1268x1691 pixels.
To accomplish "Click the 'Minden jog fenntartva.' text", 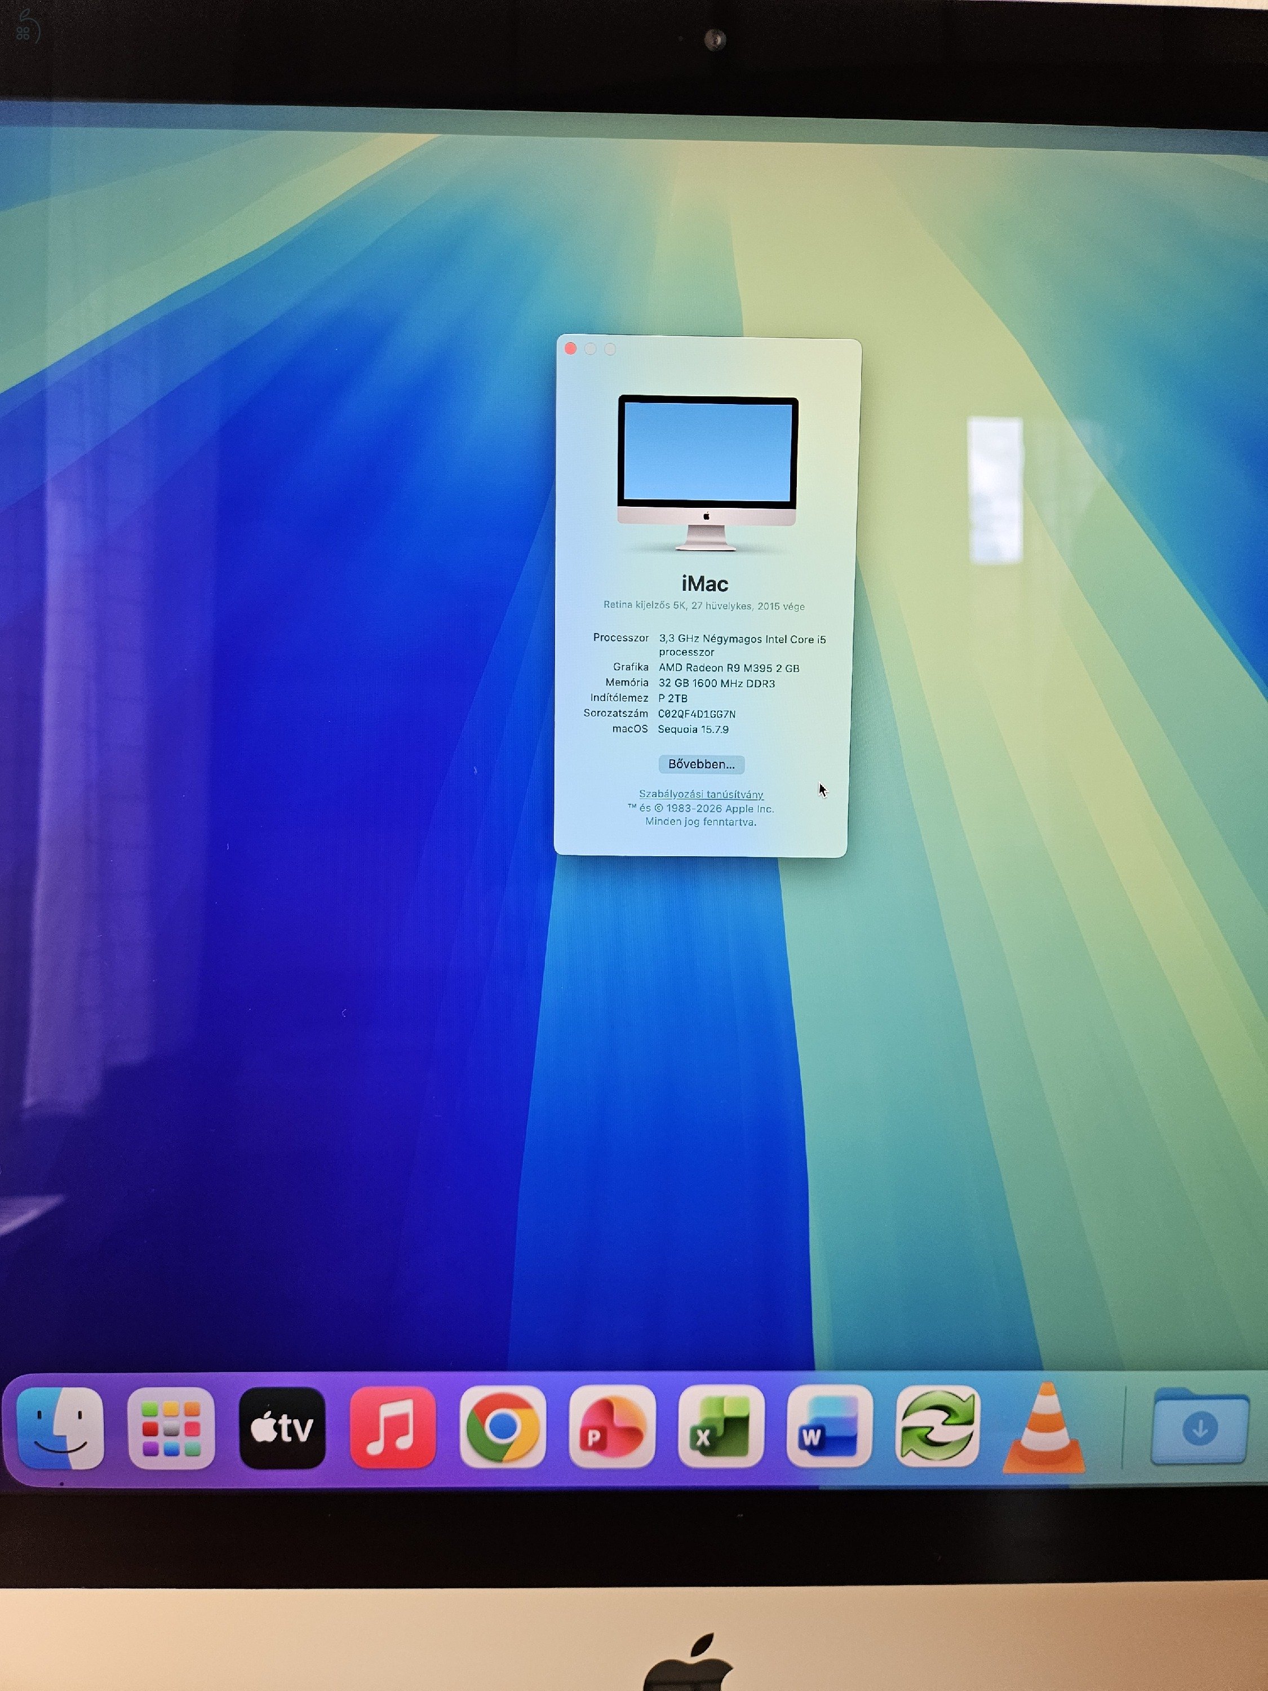I will tap(701, 822).
